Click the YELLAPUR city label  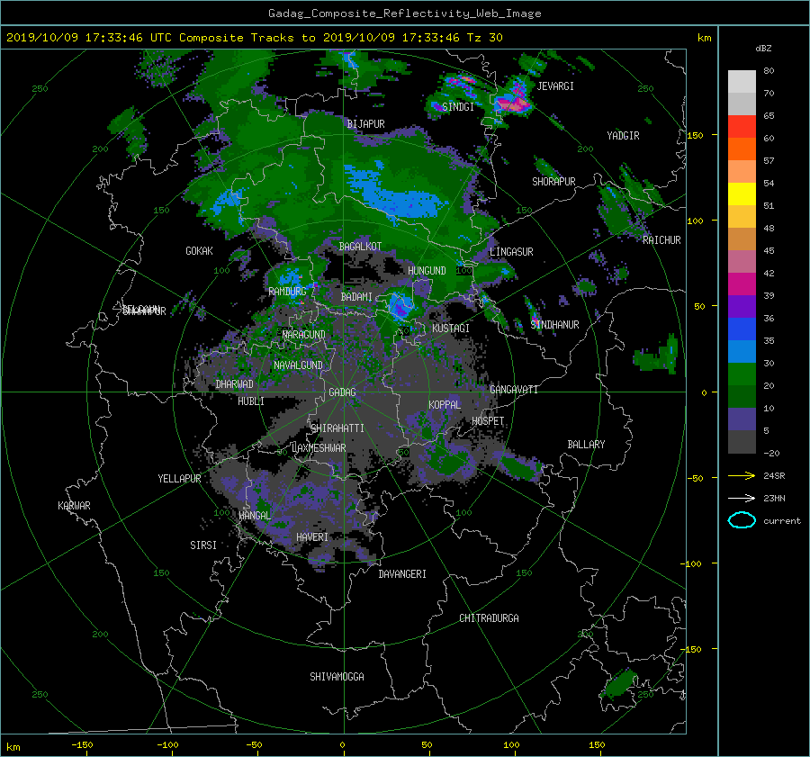click(x=179, y=479)
